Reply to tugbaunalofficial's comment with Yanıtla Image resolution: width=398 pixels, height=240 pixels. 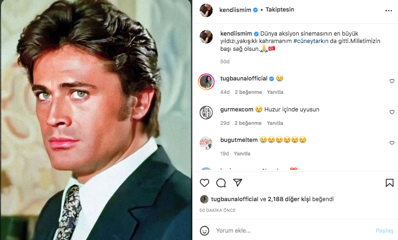click(275, 92)
